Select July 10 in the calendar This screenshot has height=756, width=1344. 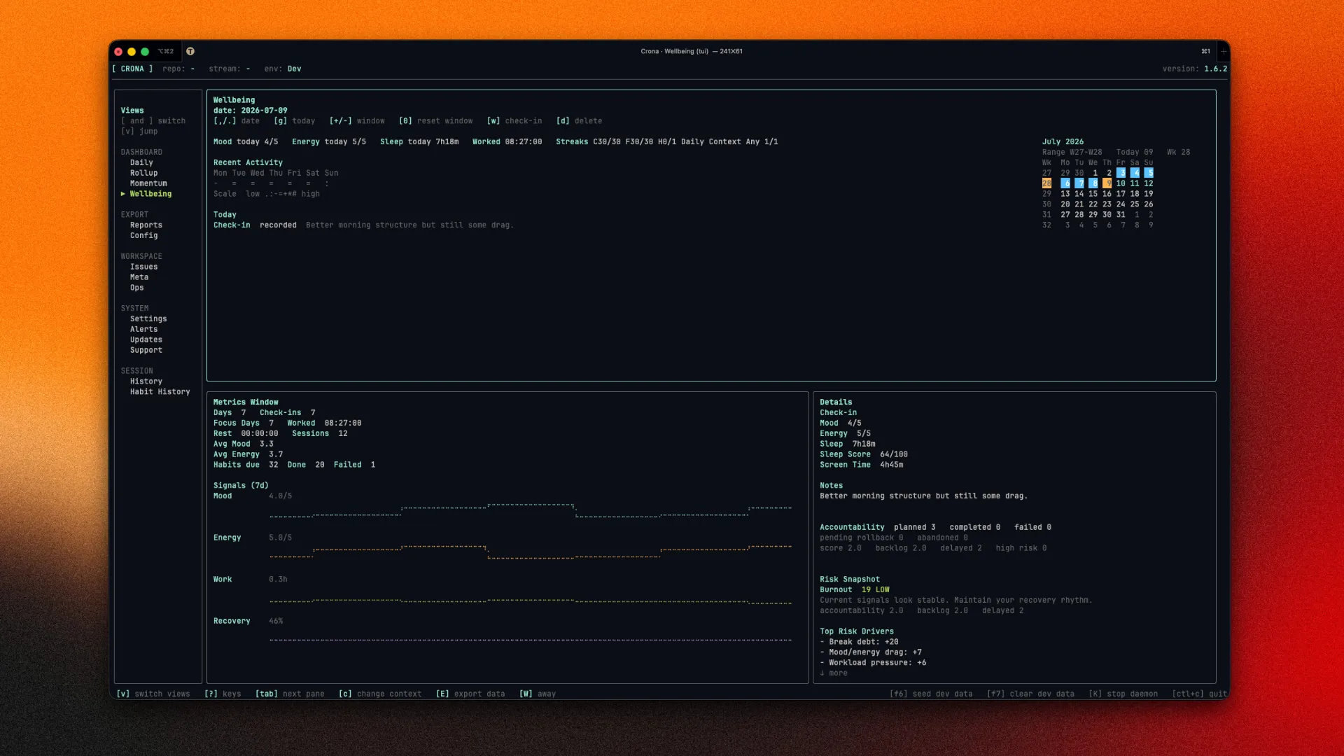(x=1121, y=183)
